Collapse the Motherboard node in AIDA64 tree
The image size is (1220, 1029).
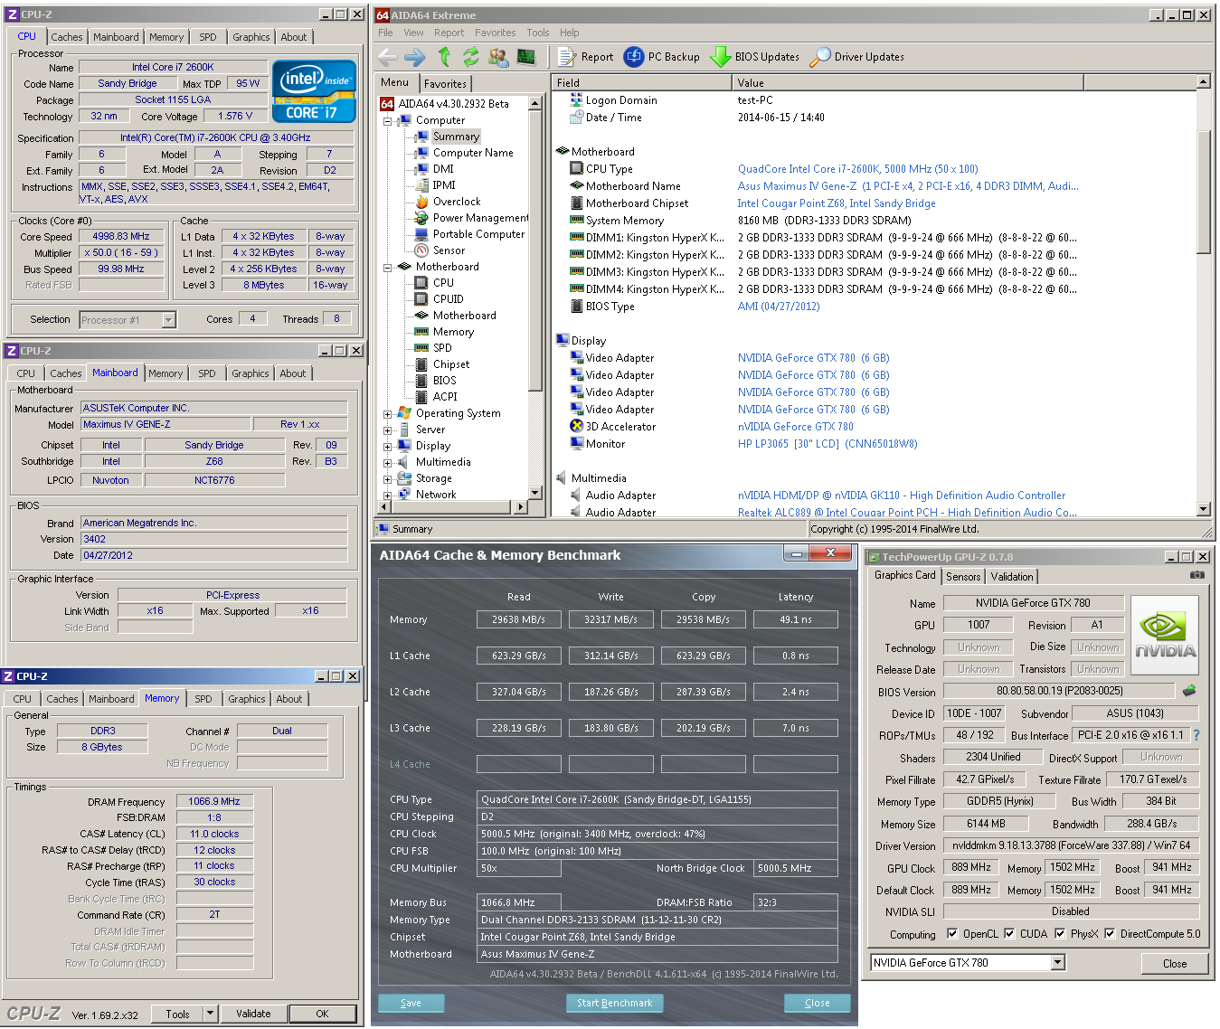tap(388, 267)
